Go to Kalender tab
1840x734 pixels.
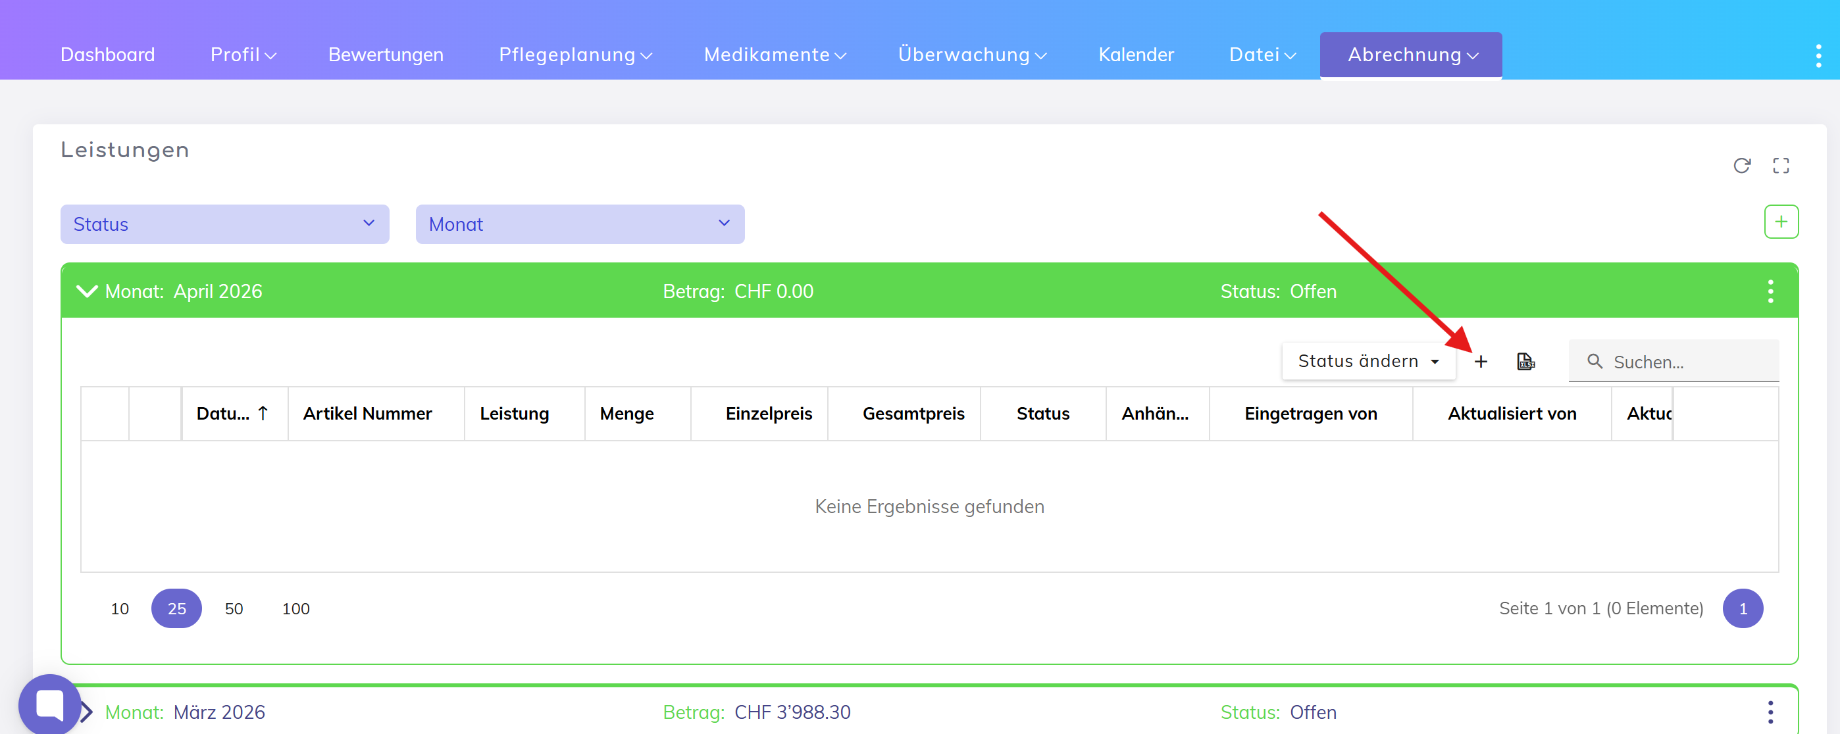[x=1136, y=55]
